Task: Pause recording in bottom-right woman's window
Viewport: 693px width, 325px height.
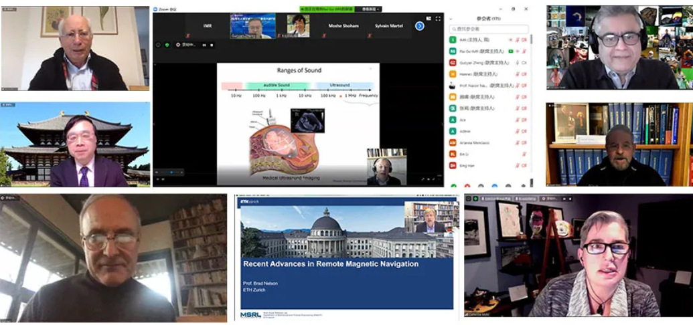Action: 565,199
